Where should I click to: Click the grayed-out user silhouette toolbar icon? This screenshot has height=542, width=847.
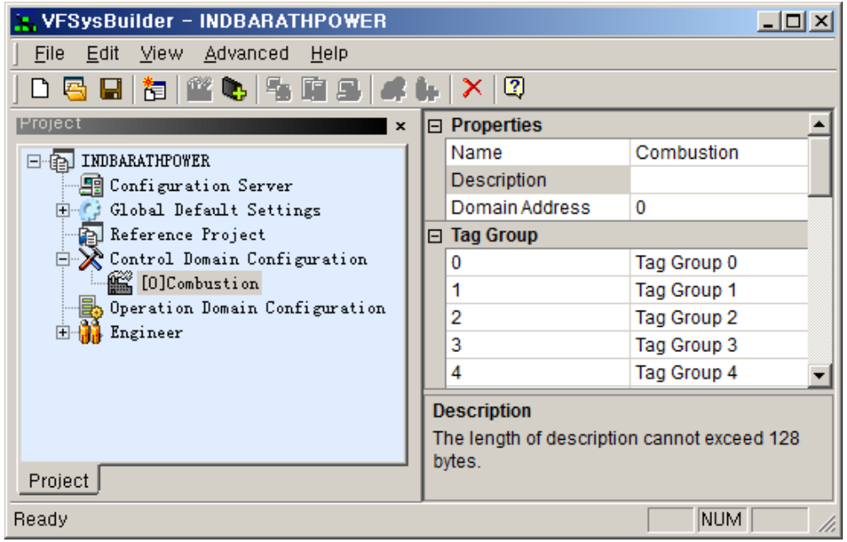tap(393, 89)
